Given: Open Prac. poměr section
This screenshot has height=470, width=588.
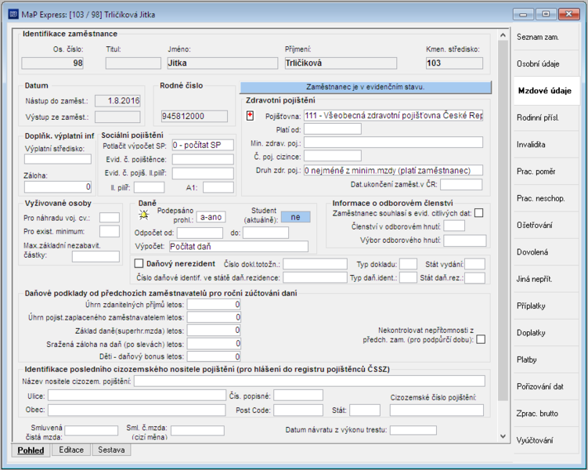Looking at the screenshot, I should [546, 172].
